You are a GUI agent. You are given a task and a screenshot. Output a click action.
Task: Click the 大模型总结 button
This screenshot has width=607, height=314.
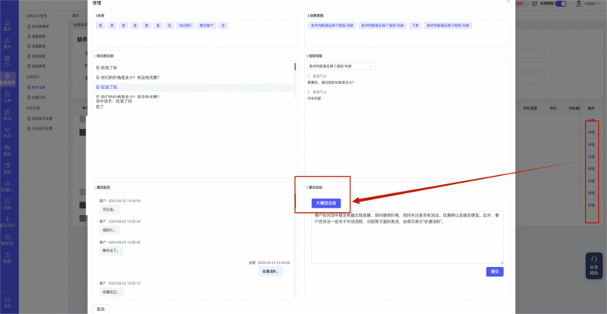[326, 203]
